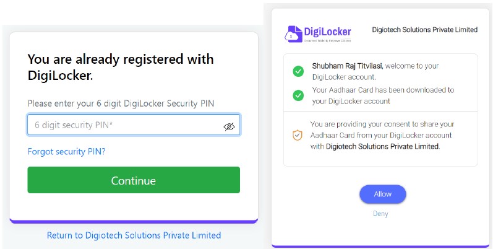Click green checkmark beside Aadhaar downloaded message
Image resolution: width=493 pixels, height=249 pixels.
click(298, 95)
